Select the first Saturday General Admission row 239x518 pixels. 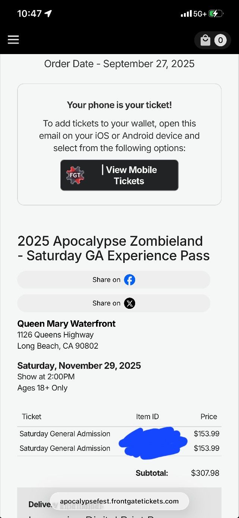[65, 434]
